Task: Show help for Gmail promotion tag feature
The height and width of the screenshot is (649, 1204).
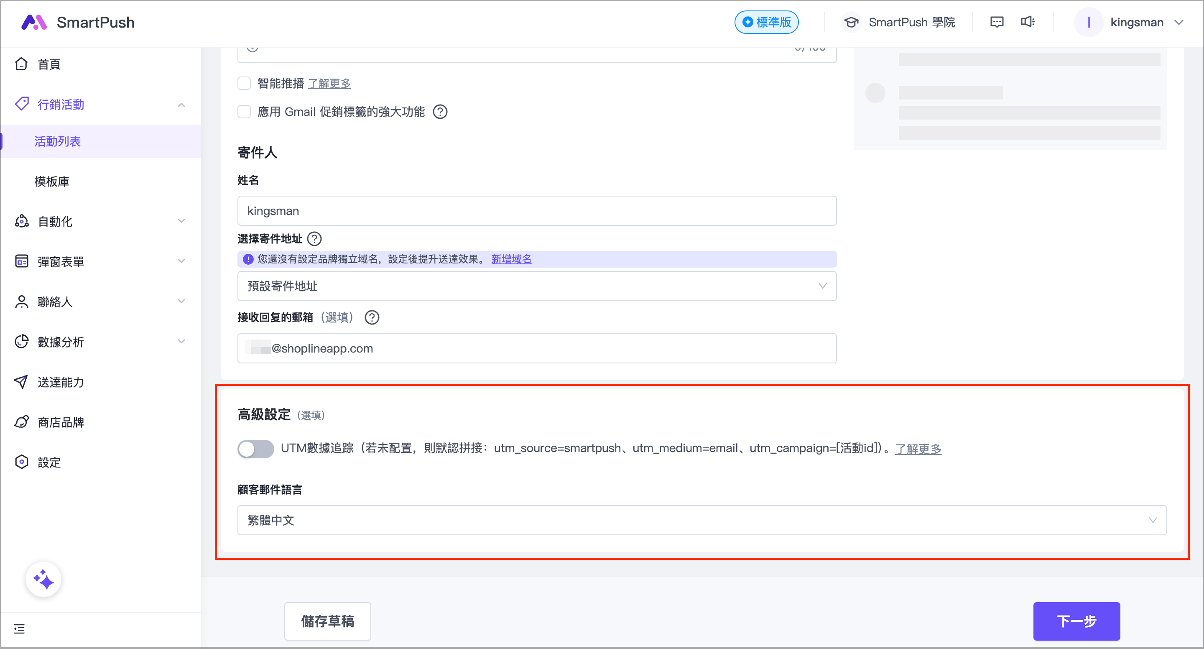Action: 440,112
